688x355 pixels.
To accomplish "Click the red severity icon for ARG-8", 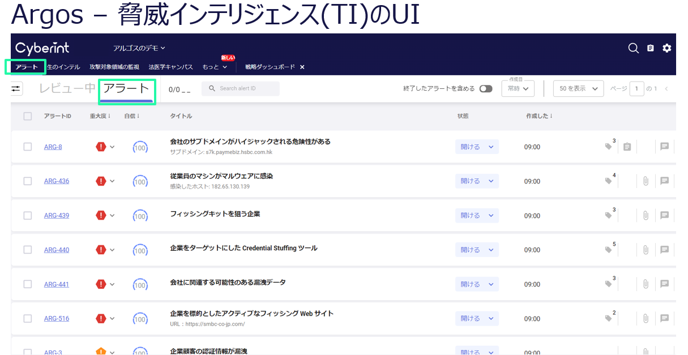I will point(101,147).
